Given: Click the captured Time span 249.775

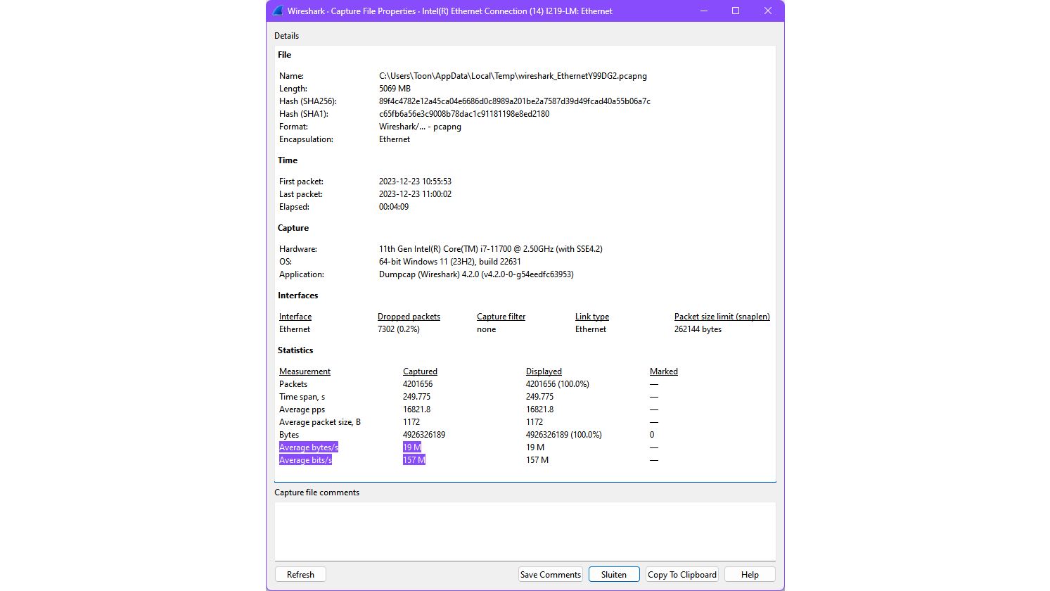Looking at the screenshot, I should pyautogui.click(x=416, y=397).
